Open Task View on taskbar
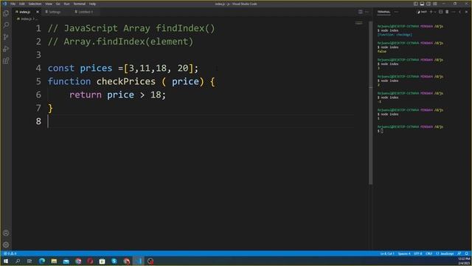Image resolution: width=472 pixels, height=266 pixels. (29, 261)
